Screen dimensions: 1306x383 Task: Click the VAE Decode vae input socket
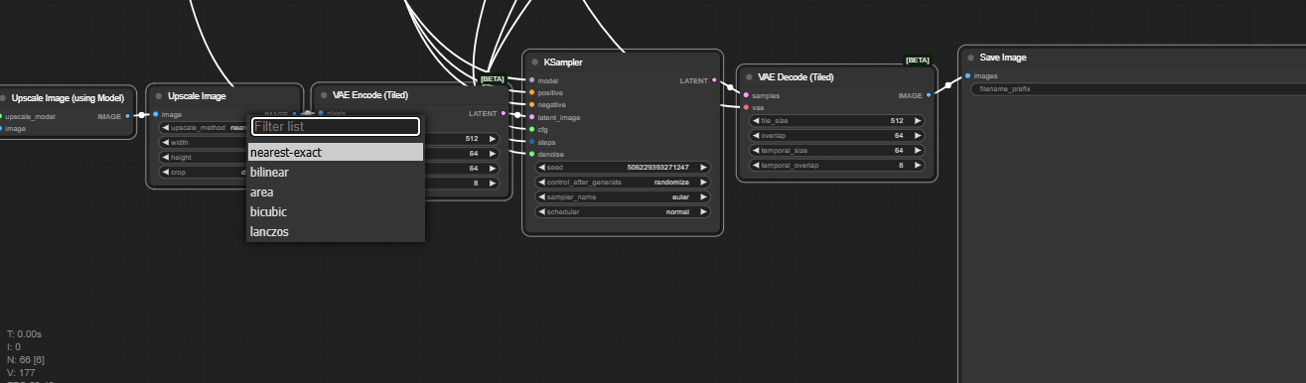coord(746,107)
